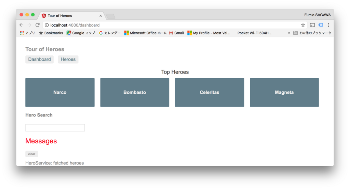Open the Bookmarks folder in bookmarks bar
Screen dimensions: 350x189
[51, 33]
